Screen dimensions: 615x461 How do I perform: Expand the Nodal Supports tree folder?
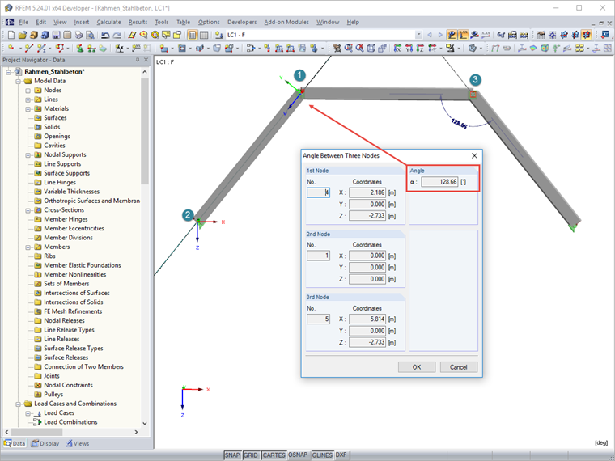coord(28,155)
